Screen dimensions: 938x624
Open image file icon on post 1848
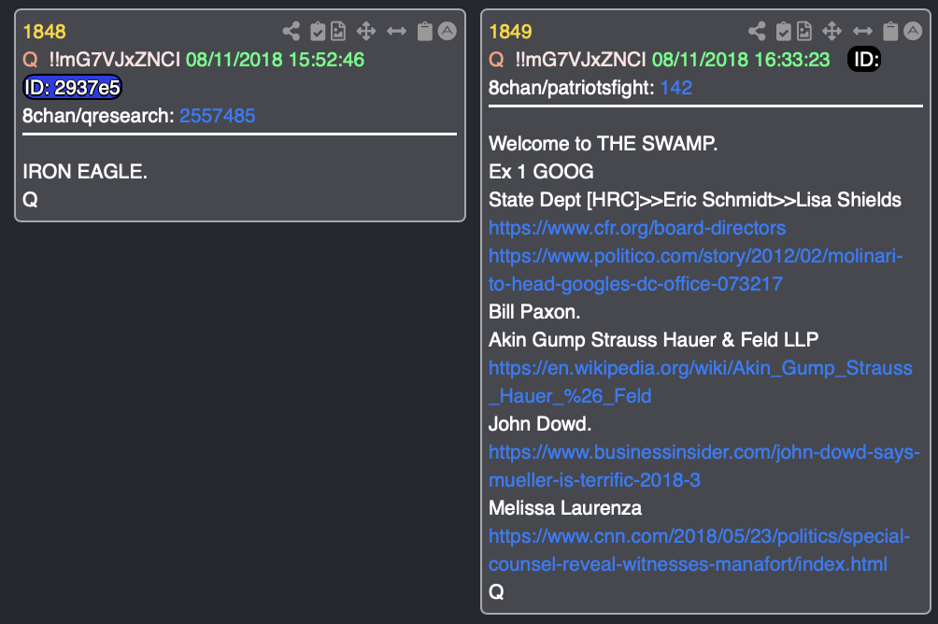coord(338,31)
